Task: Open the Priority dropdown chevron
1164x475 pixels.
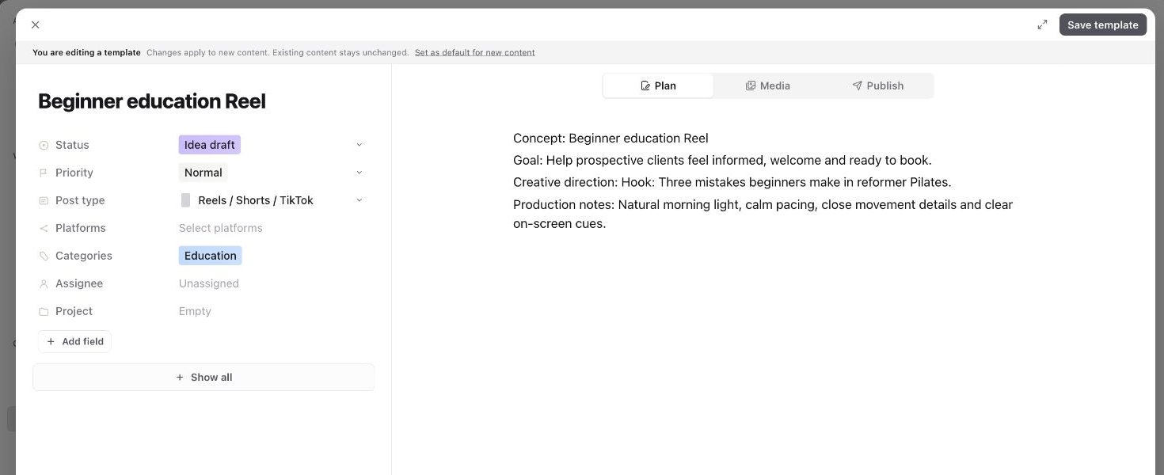Action: (359, 173)
